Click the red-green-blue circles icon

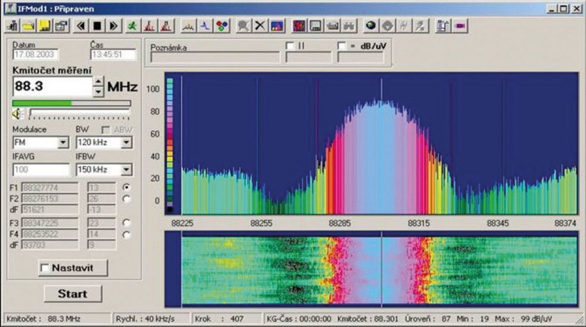[x=222, y=26]
